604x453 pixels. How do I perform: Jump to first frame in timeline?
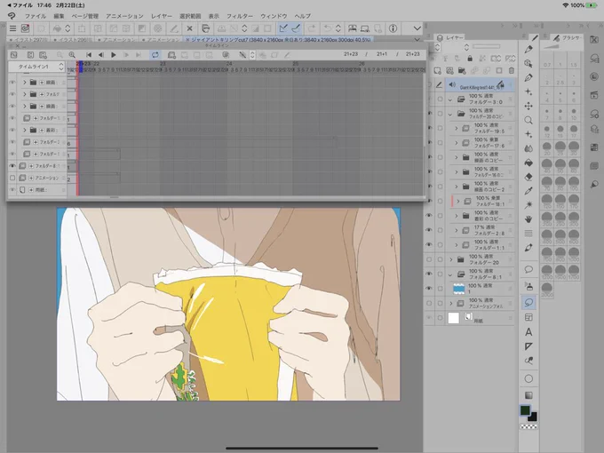point(89,55)
